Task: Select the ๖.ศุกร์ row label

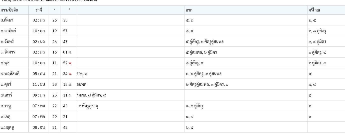Action: click(7, 84)
